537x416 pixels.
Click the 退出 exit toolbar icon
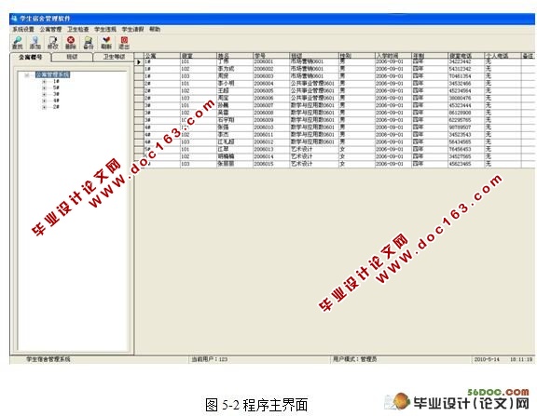click(x=124, y=43)
